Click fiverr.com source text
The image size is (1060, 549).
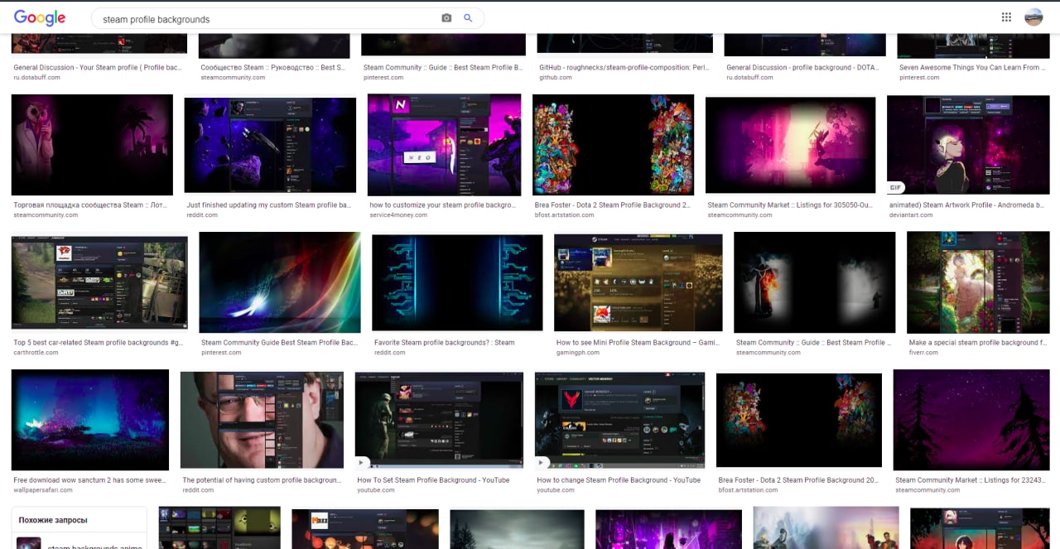(x=923, y=352)
